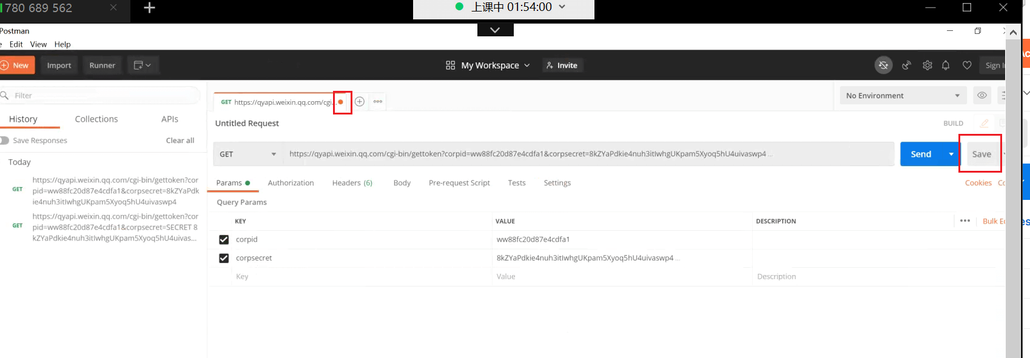Click the collapse chevron below the timer bar
The width and height of the screenshot is (1030, 358).
tap(495, 30)
